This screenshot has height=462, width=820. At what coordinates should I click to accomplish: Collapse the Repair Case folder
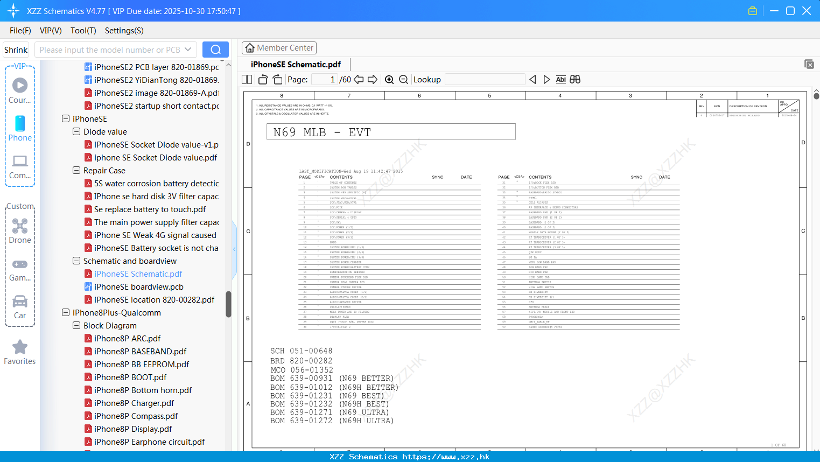point(76,170)
